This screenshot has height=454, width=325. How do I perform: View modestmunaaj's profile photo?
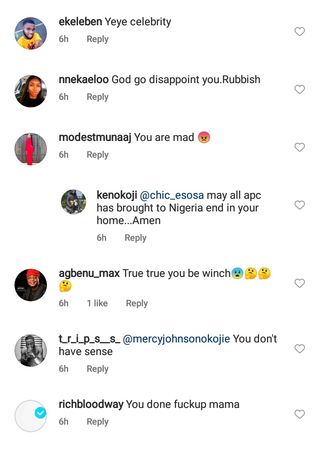(31, 149)
